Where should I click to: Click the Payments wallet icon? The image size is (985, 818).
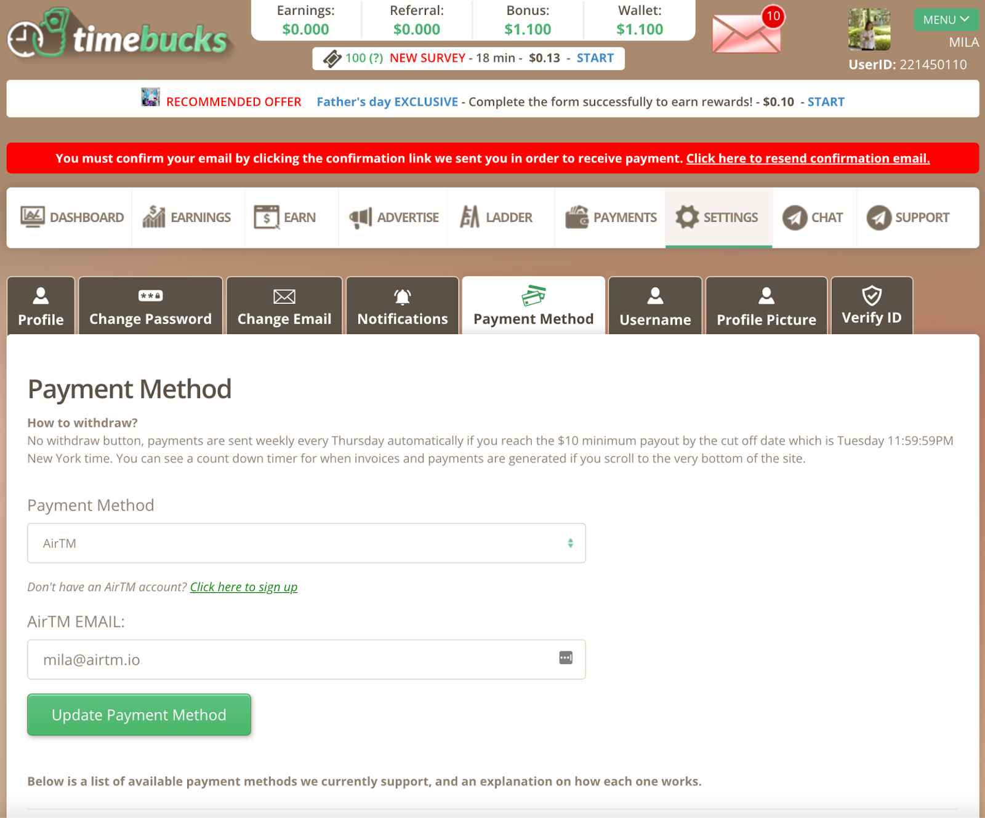pos(577,216)
